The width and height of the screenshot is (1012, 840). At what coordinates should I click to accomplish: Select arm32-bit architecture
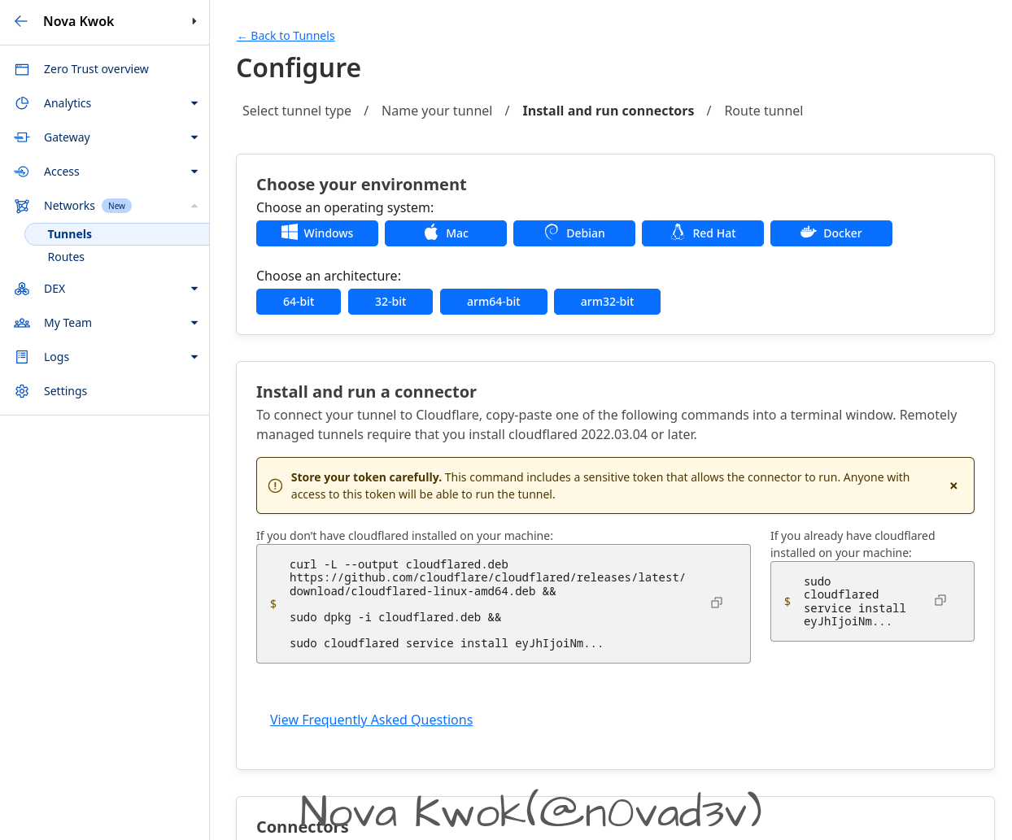607,302
